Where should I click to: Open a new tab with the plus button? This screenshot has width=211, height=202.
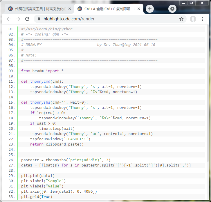[x=150, y=9]
